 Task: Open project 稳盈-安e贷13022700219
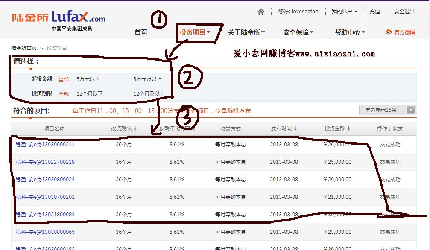click(x=45, y=162)
